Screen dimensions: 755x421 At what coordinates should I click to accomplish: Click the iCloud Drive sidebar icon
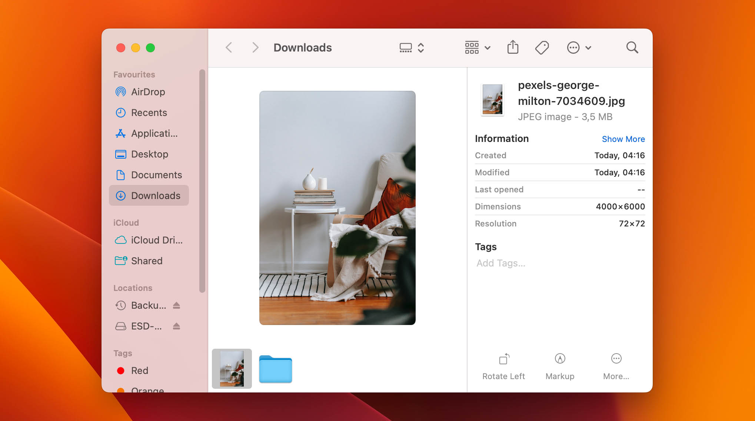point(120,239)
